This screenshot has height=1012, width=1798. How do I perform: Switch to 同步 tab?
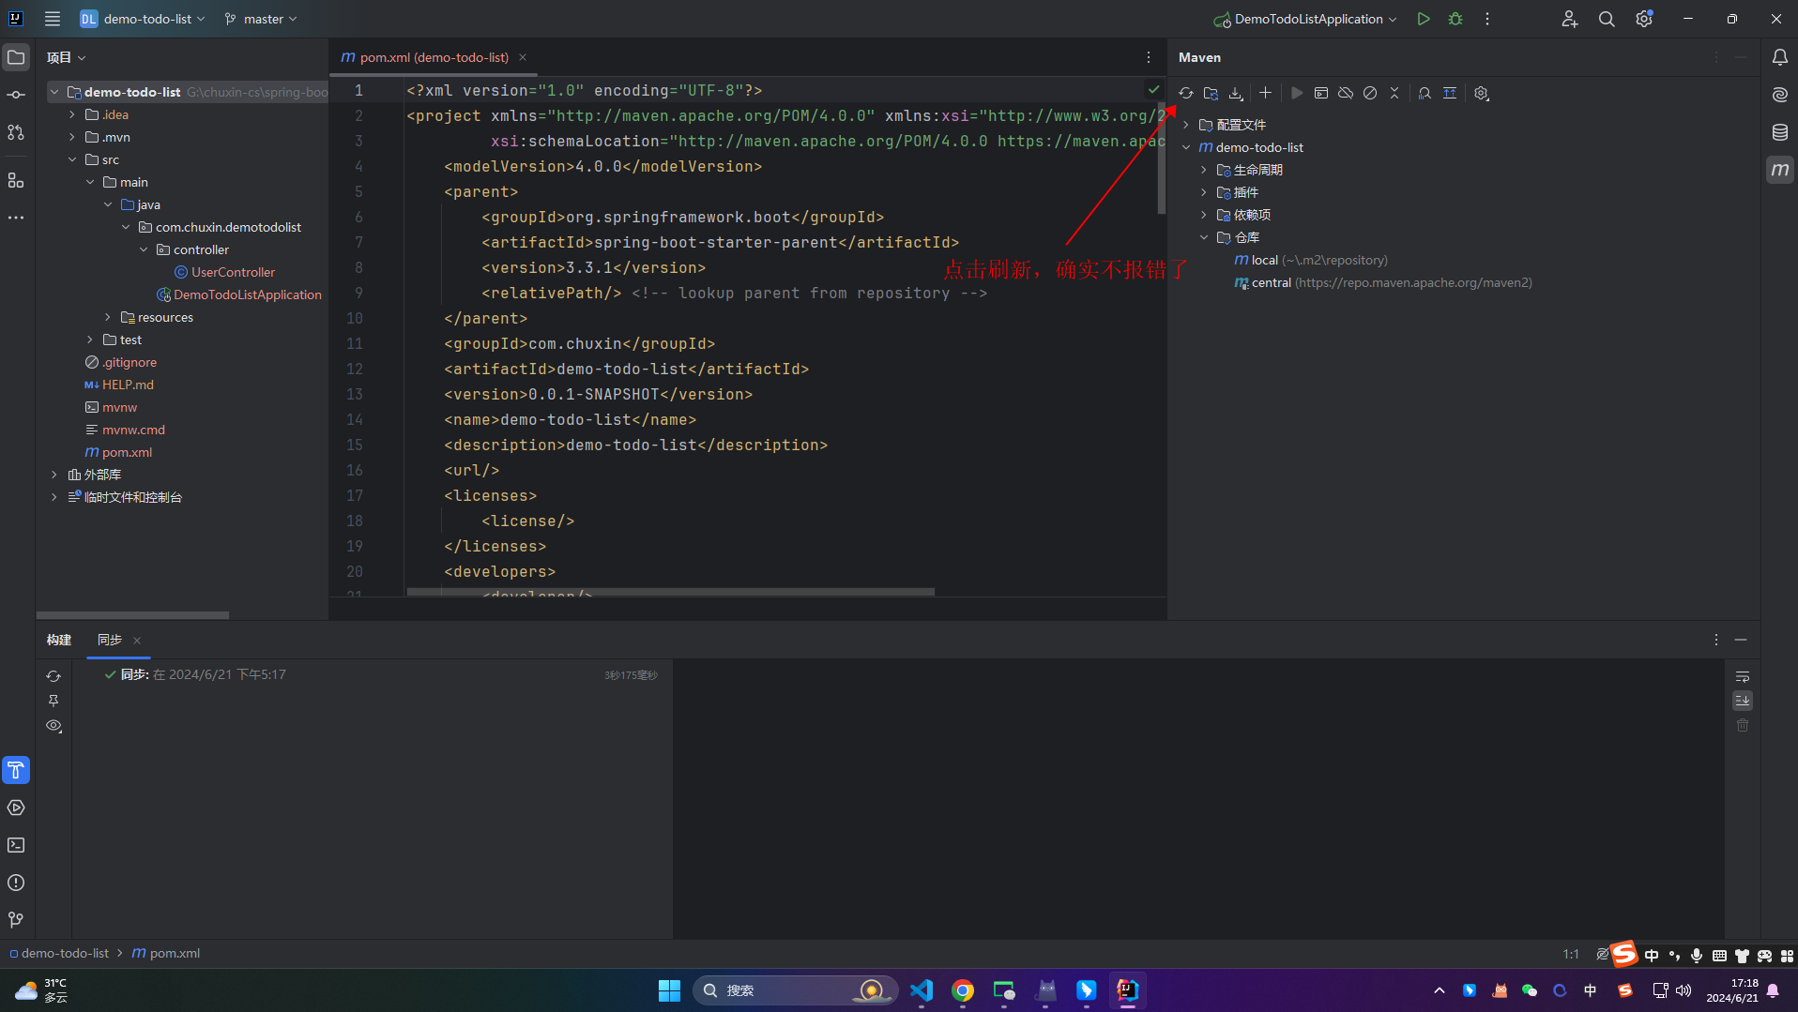pos(110,640)
